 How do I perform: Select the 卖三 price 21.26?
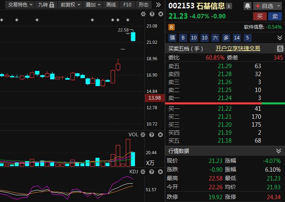224,82
